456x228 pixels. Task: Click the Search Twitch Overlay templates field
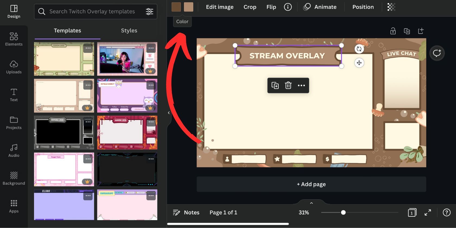[92, 11]
